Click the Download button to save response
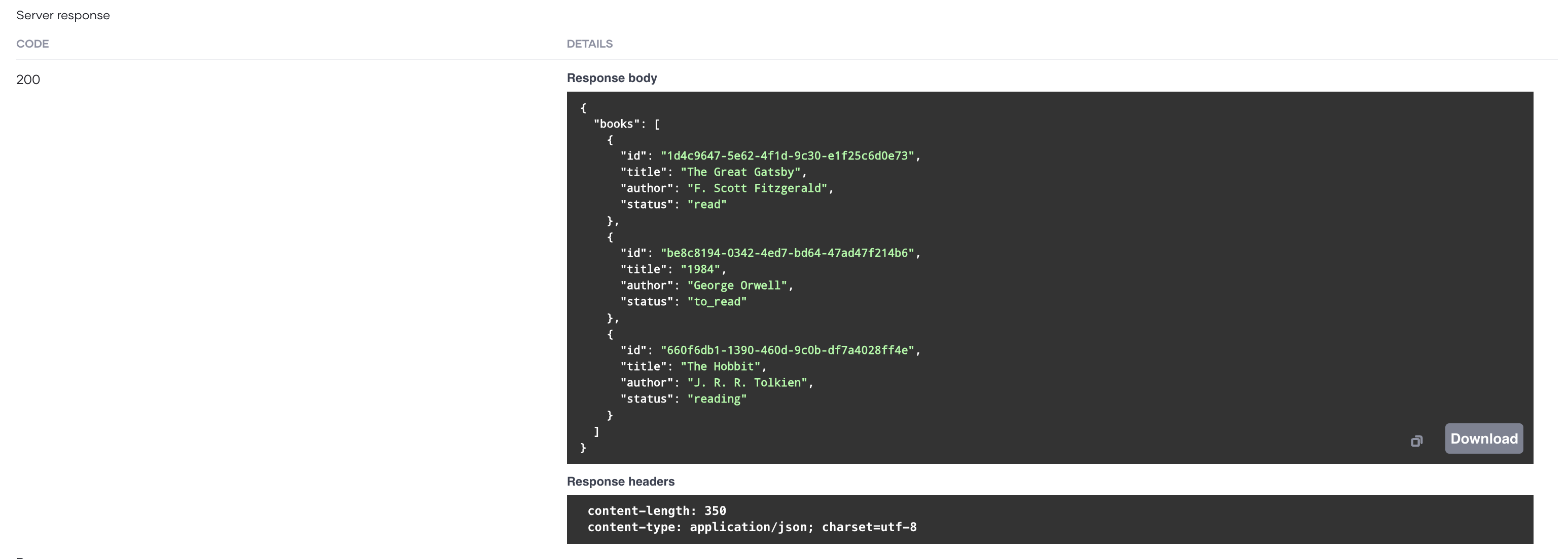Image resolution: width=1566 pixels, height=559 pixels. pyautogui.click(x=1484, y=438)
